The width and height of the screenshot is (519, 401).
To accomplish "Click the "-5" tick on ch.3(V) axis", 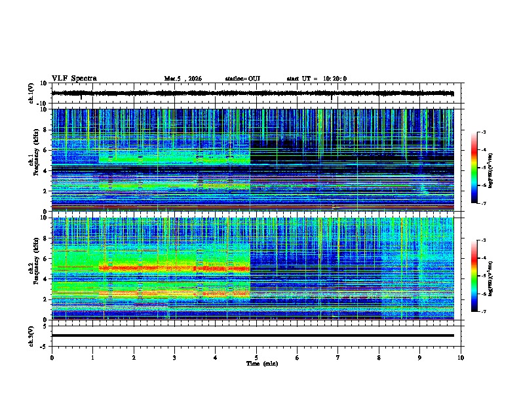I will point(44,347).
